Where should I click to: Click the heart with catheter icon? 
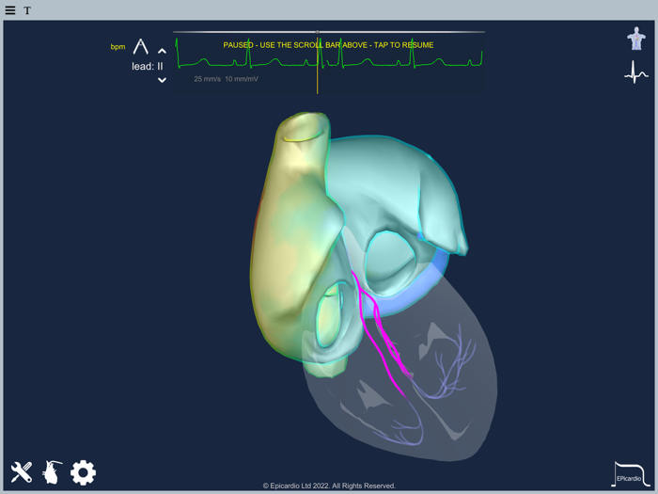[x=52, y=472]
